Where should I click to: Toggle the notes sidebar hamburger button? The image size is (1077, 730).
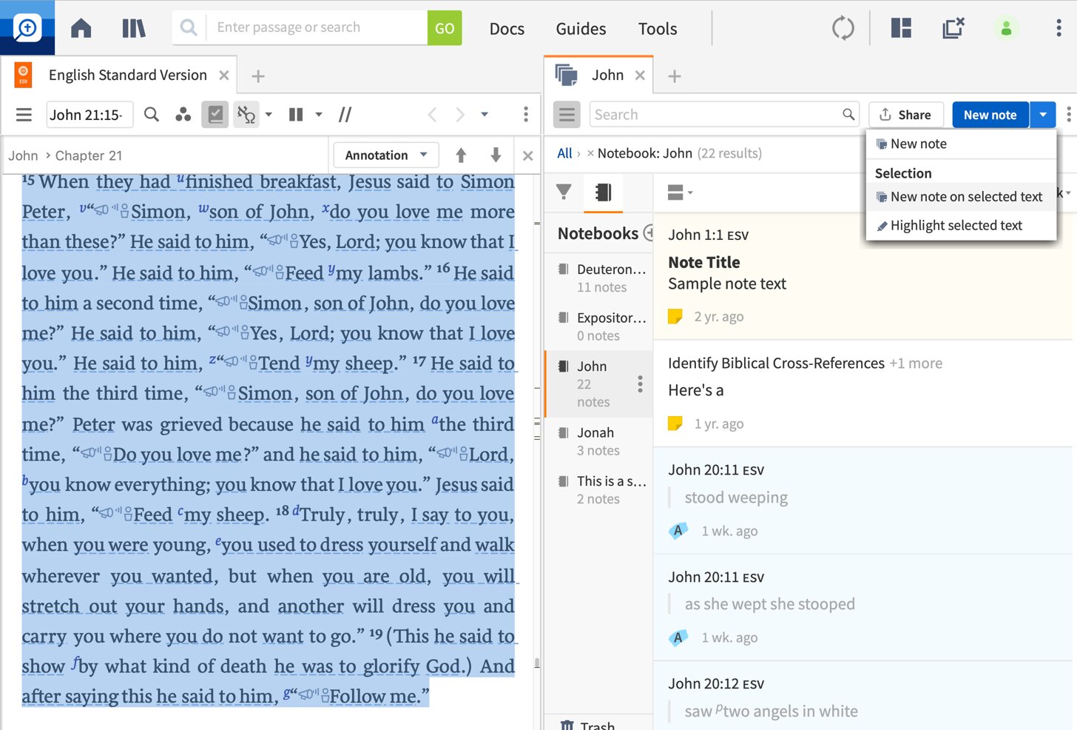point(567,115)
